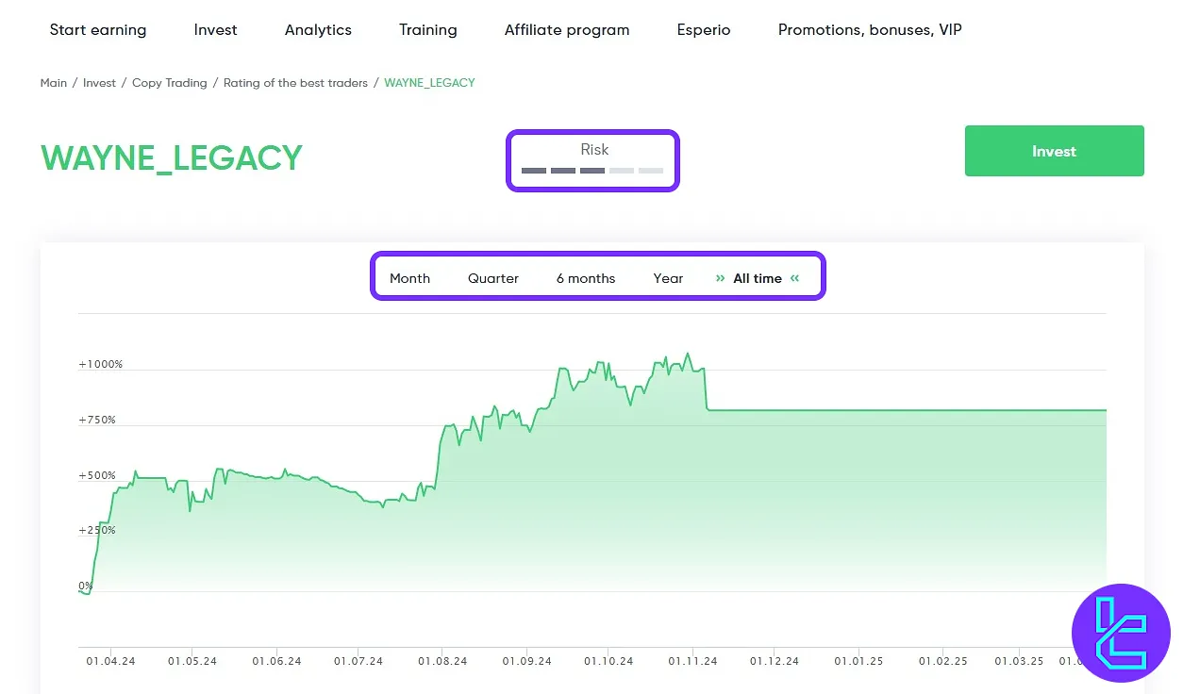Click the +250% axis label

pyautogui.click(x=97, y=530)
